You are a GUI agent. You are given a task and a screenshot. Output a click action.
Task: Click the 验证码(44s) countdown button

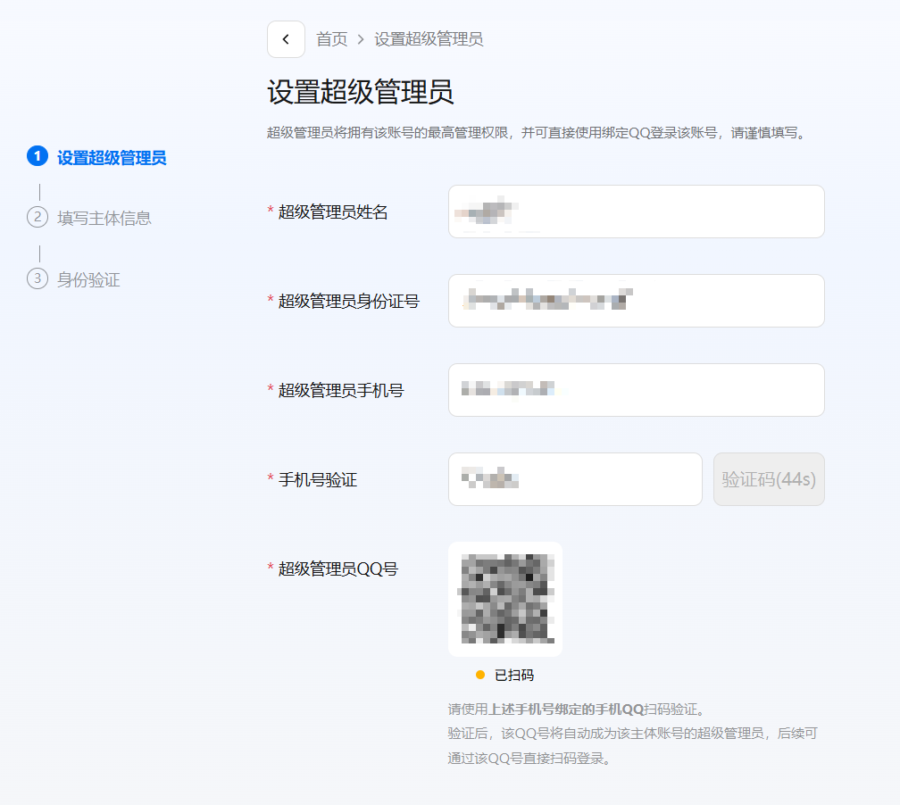[x=769, y=479]
